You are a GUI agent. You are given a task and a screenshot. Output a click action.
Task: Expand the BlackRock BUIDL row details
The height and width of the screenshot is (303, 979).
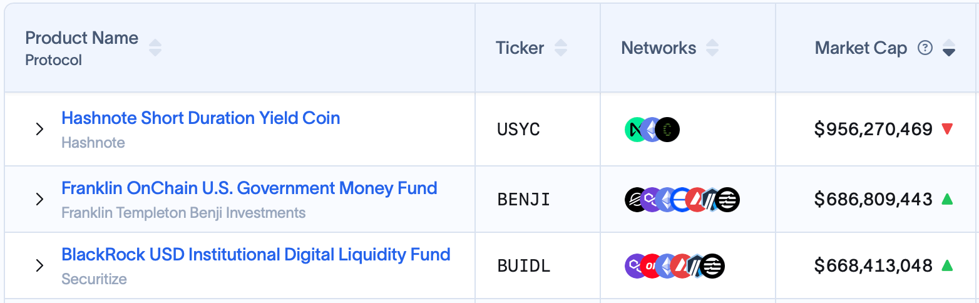tap(39, 266)
